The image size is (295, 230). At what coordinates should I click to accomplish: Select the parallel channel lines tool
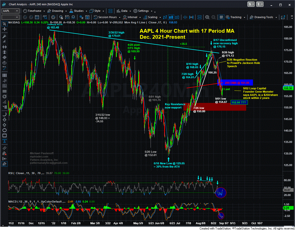pos(4,57)
